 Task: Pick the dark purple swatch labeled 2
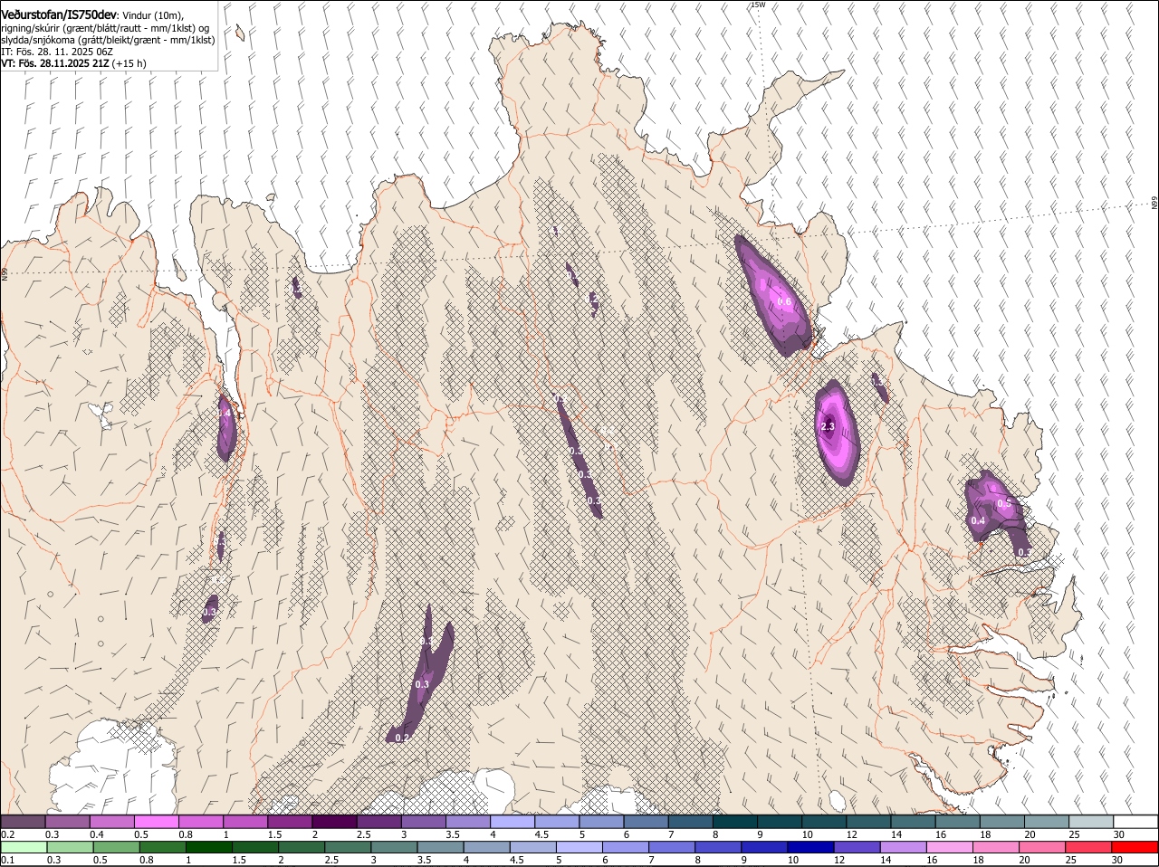click(334, 821)
